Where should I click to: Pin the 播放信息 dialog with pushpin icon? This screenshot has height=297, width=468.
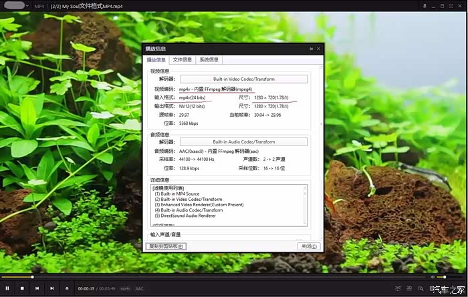click(311, 49)
